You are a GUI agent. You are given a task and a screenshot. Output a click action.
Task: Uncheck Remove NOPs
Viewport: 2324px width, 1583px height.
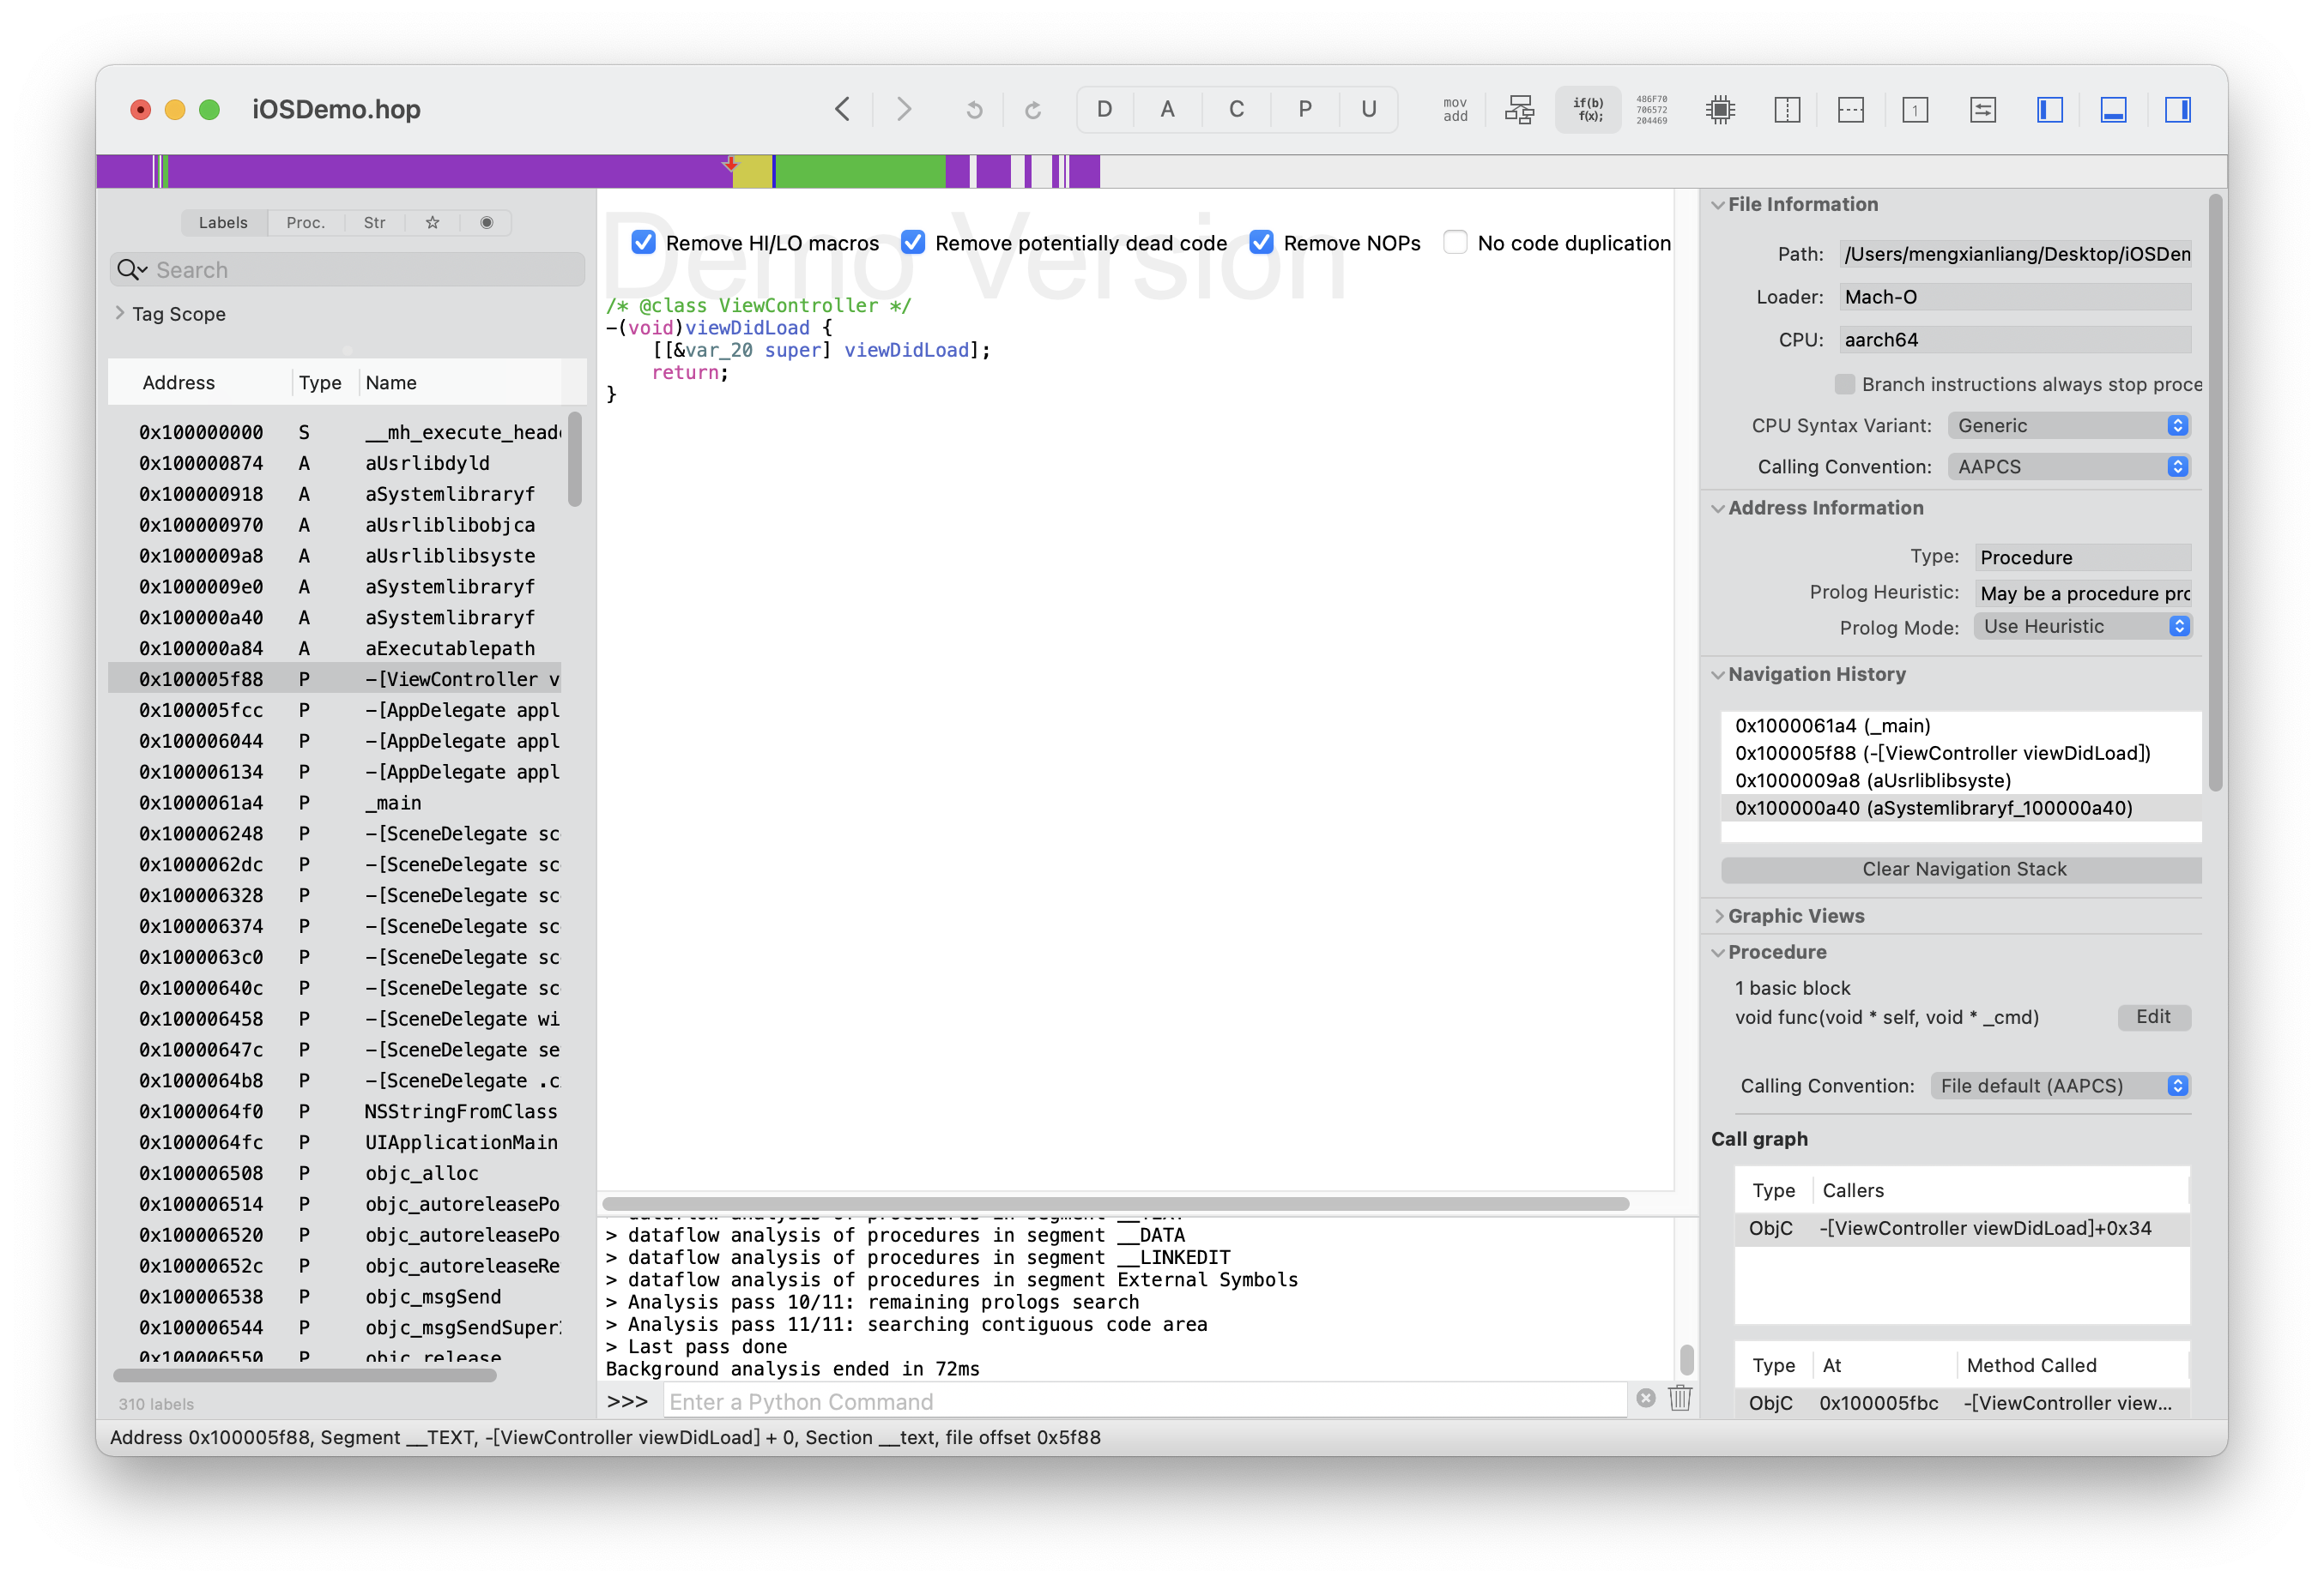pyautogui.click(x=1262, y=243)
